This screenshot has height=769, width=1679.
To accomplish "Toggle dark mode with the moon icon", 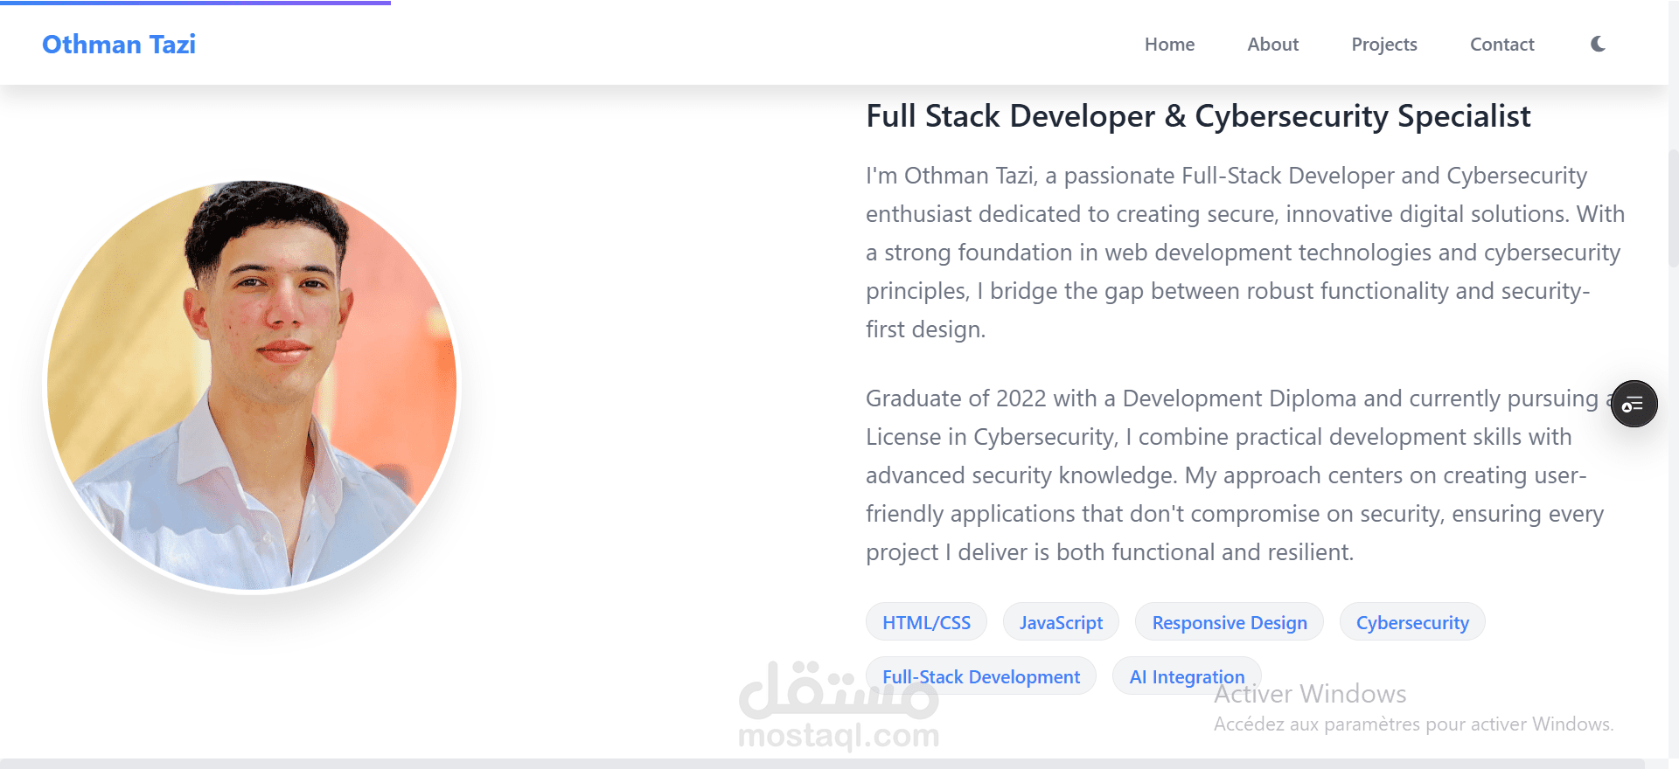I will [x=1598, y=44].
